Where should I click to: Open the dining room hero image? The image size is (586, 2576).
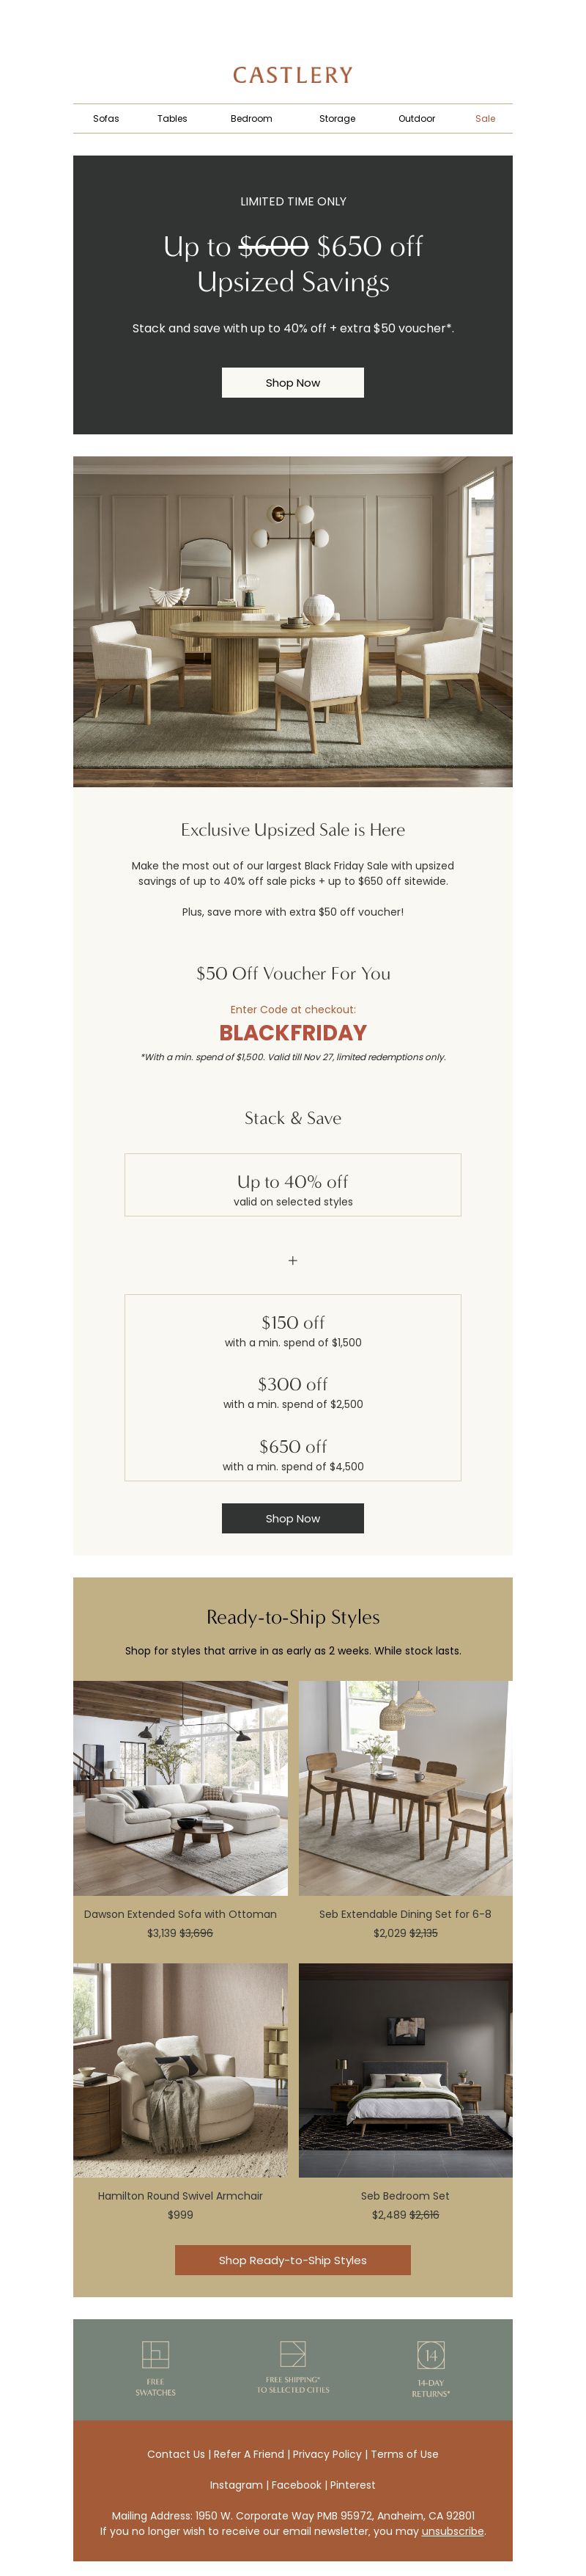pos(292,621)
